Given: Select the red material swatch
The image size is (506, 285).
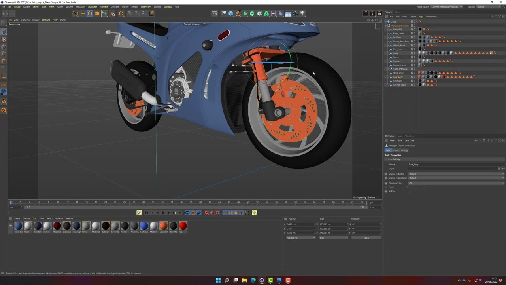Looking at the screenshot, I should tap(183, 226).
